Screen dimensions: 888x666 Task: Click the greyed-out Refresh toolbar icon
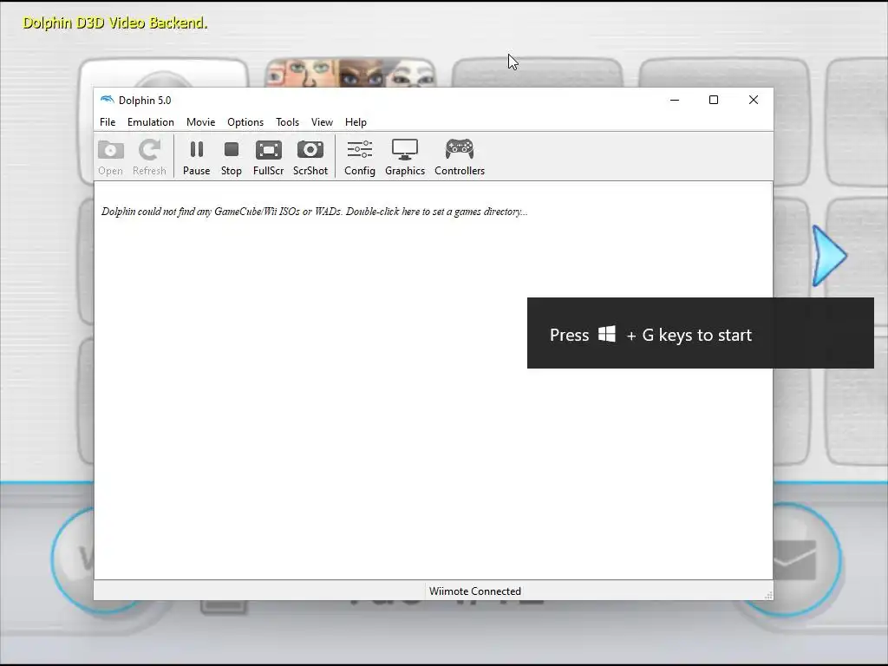click(149, 158)
